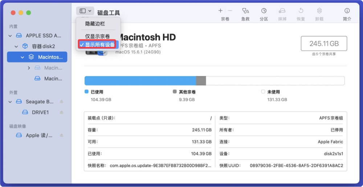Viewport: 363px width, 187px height.
Task: Collapse the selected Macintosh HD volume group
Action: coord(22,57)
